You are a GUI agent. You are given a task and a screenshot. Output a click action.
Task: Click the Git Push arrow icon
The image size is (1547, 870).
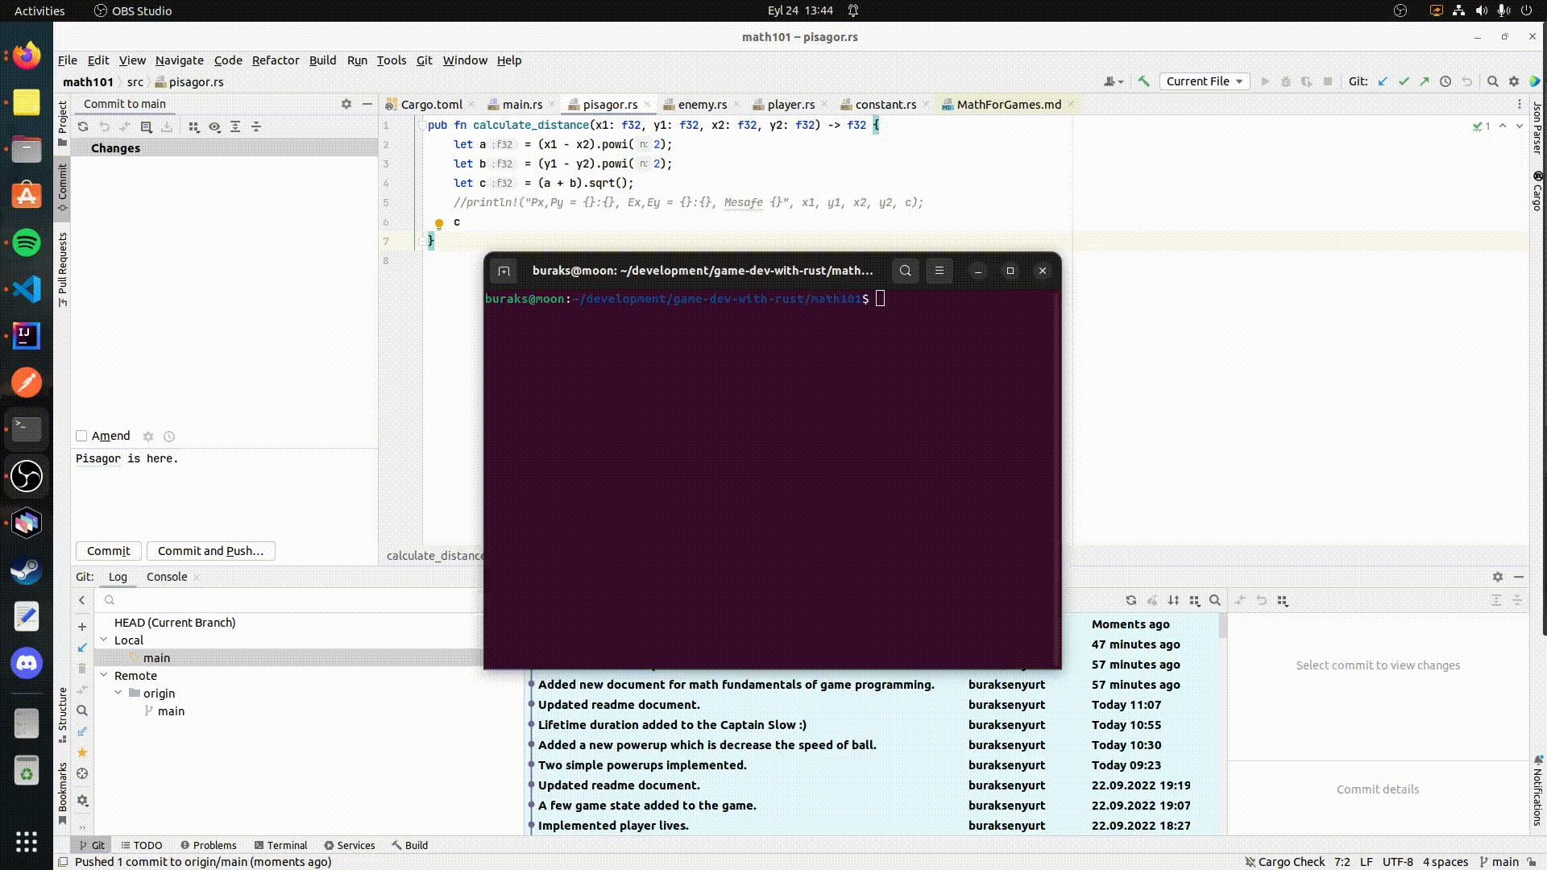(x=1425, y=81)
